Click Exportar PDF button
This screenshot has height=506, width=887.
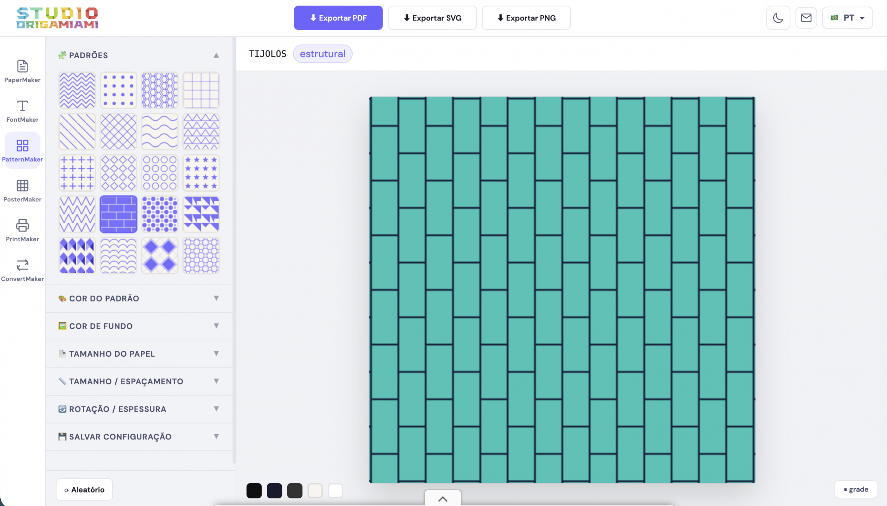338,18
